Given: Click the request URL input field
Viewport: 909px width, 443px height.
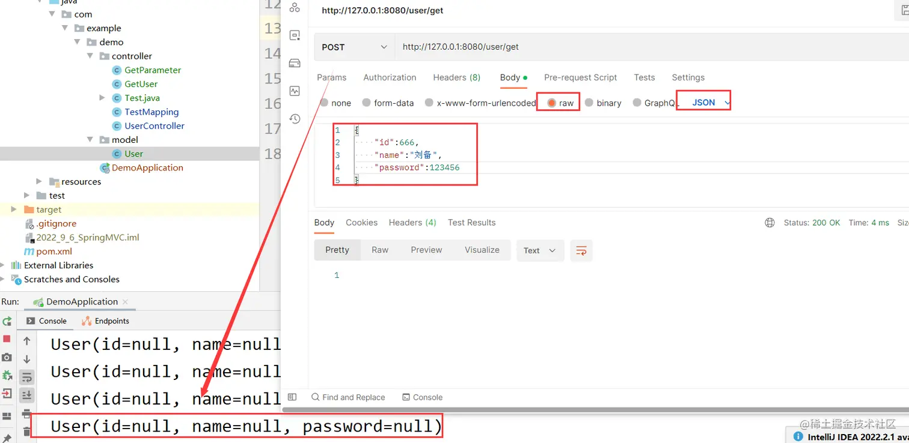Looking at the screenshot, I should tap(651, 47).
